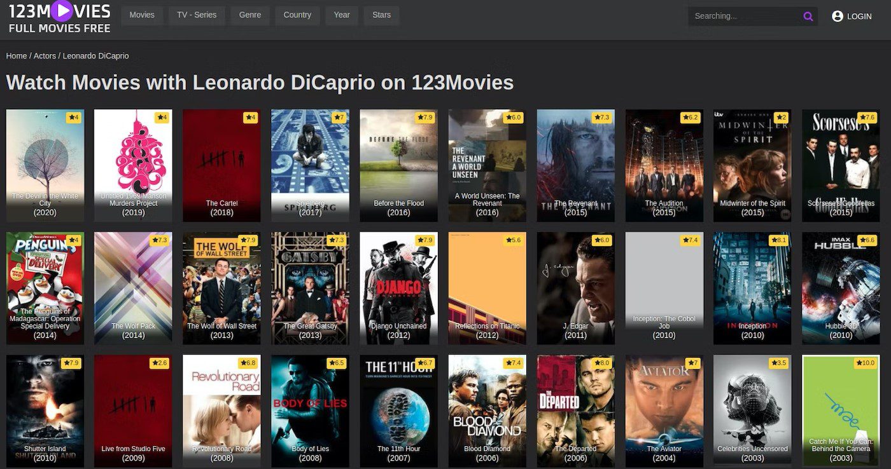Open Hubble 3D poster
Viewport: 891px width, 469px height.
841,288
